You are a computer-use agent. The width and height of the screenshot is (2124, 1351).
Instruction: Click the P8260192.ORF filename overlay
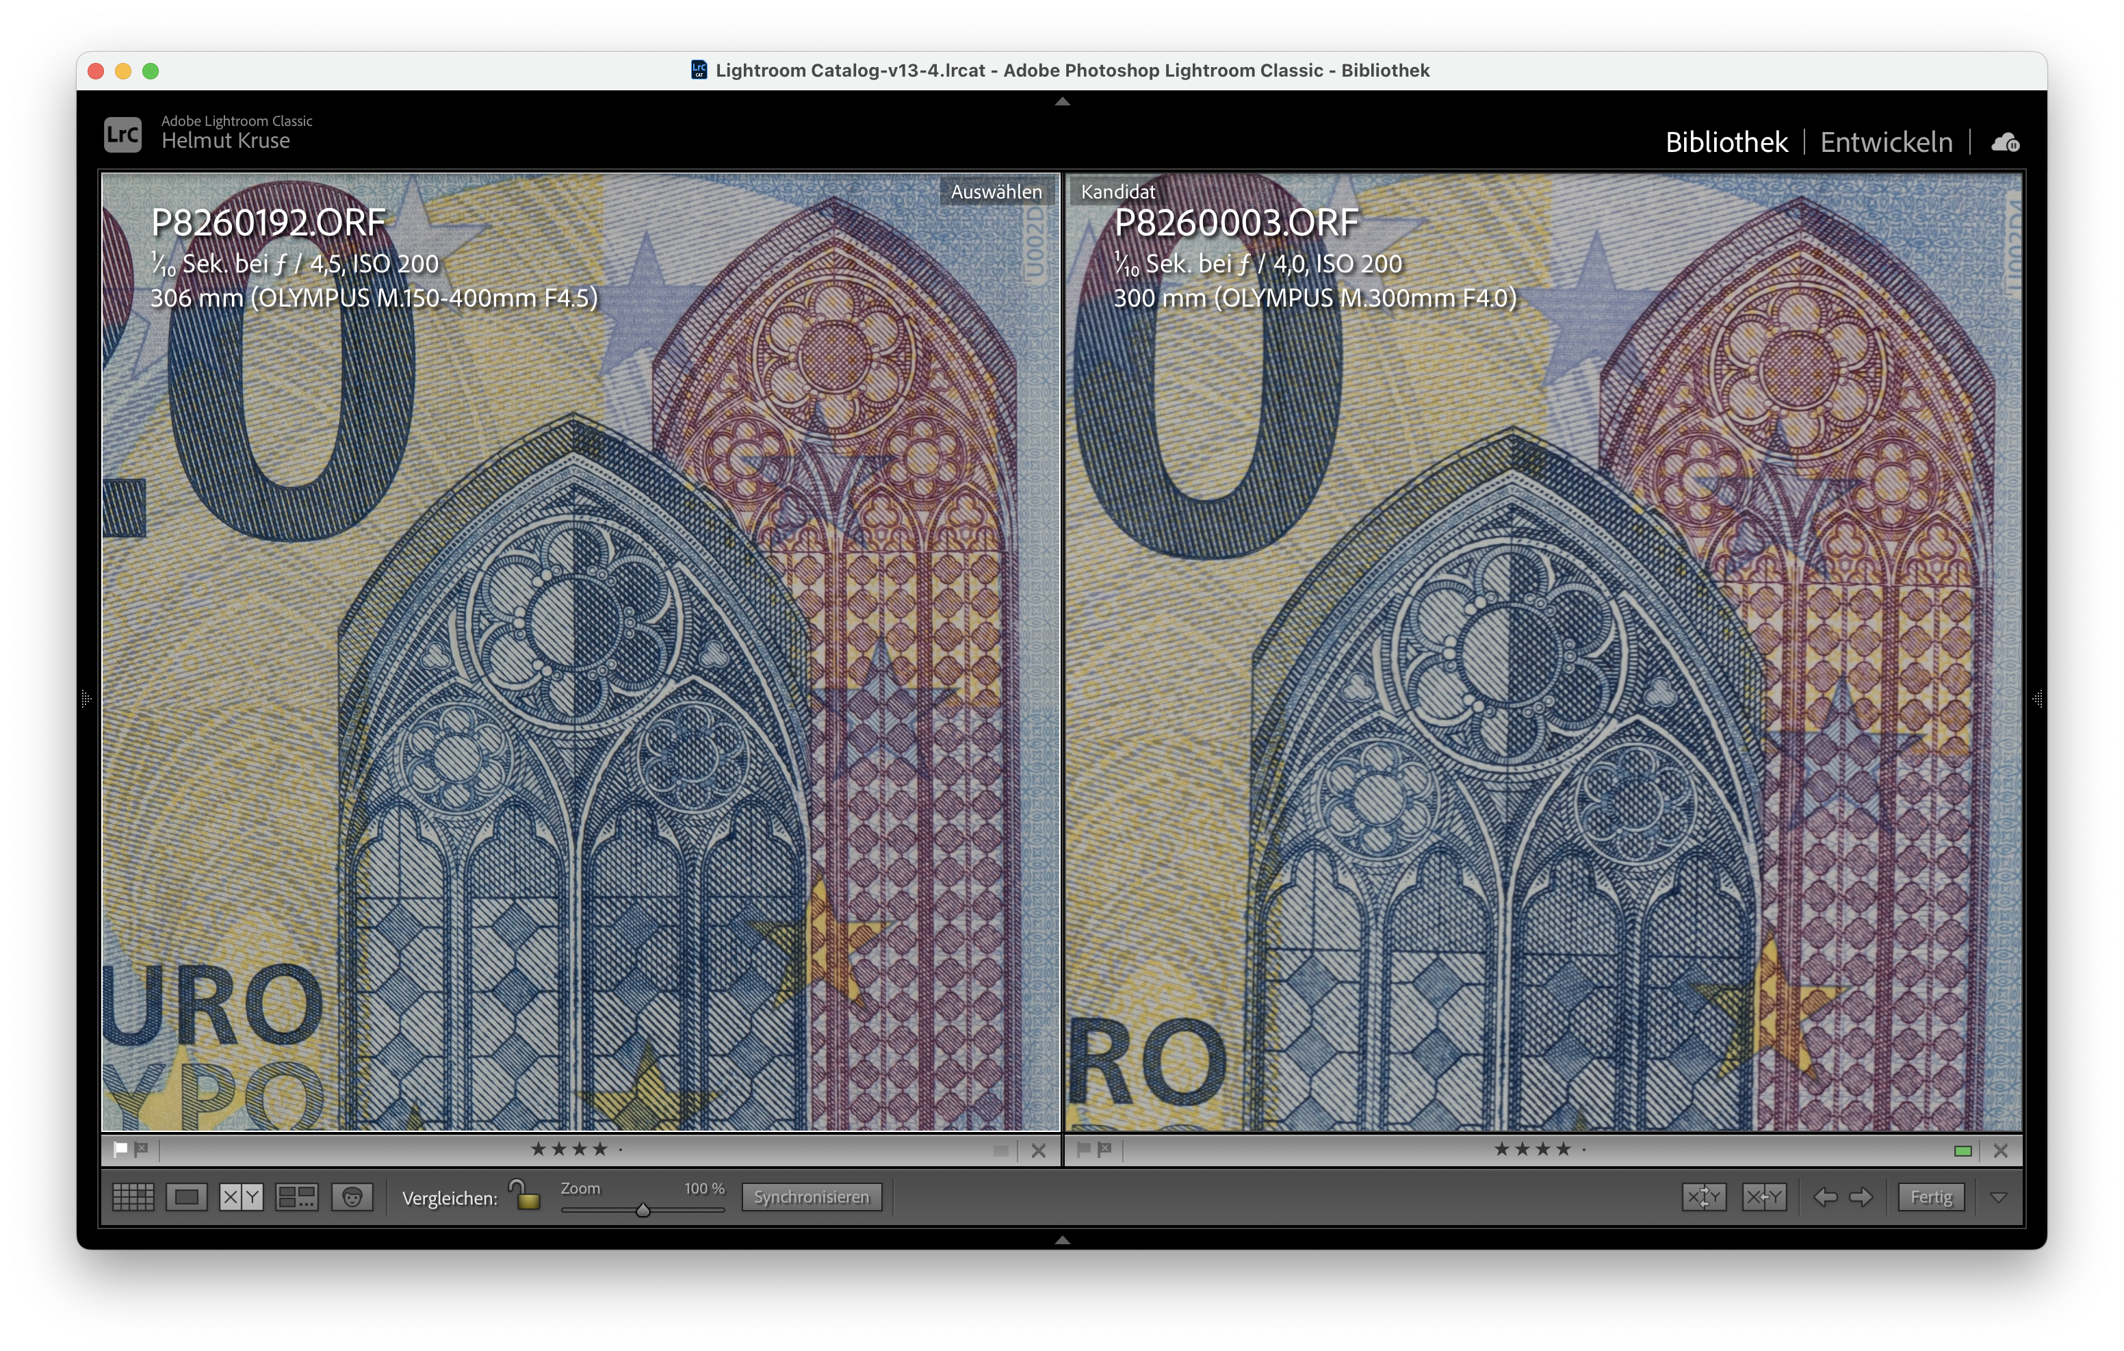[268, 222]
